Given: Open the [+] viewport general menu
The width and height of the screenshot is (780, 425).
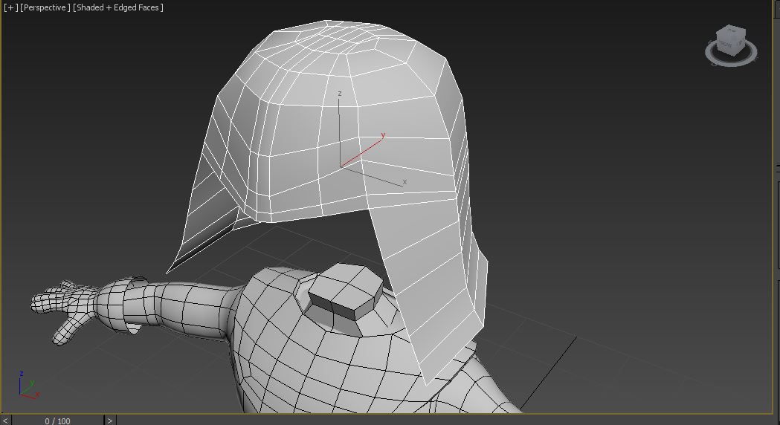Looking at the screenshot, I should (10, 7).
